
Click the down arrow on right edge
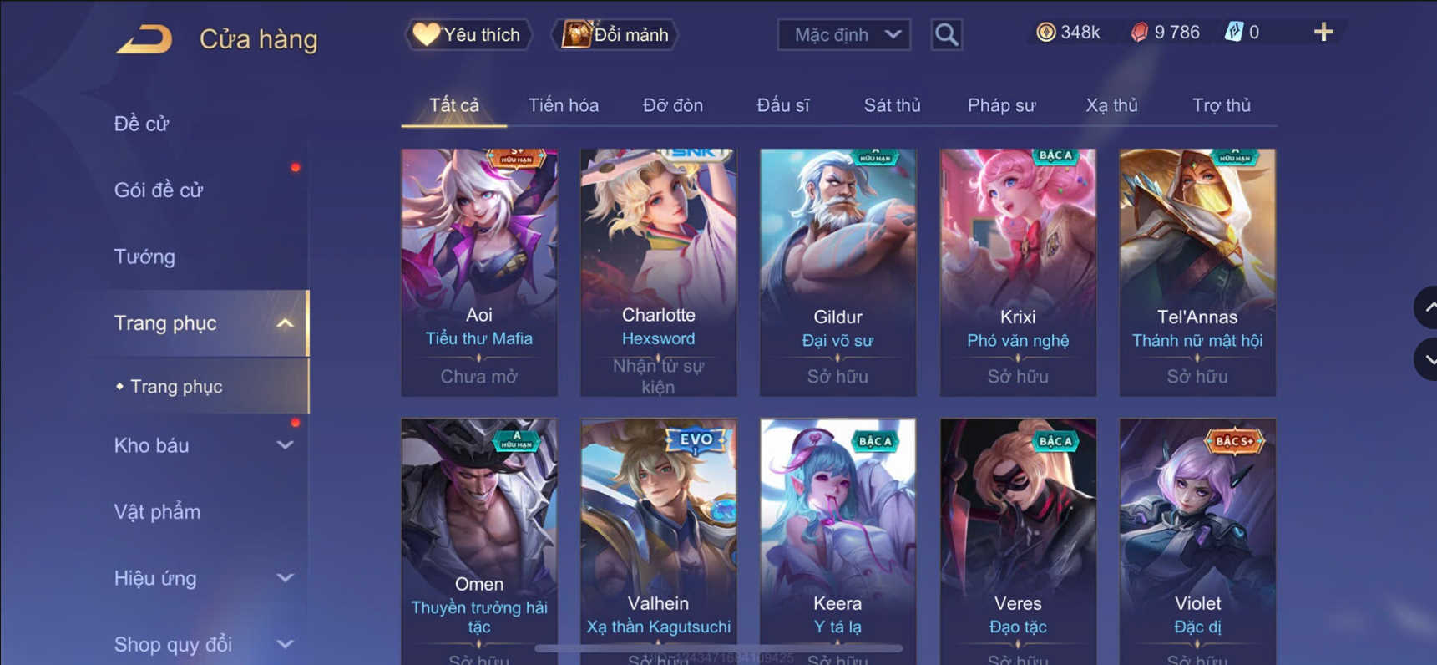pyautogui.click(x=1428, y=360)
